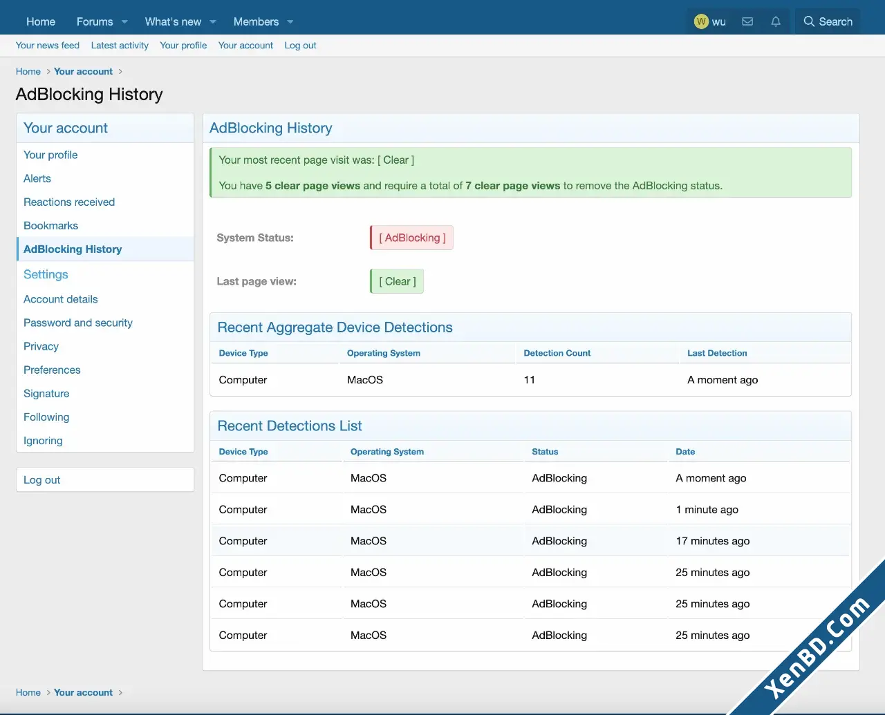Open Preferences in the sidebar

click(105, 370)
